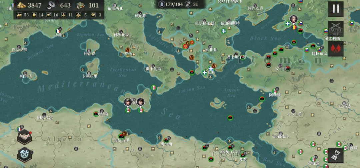Select the French flag unit above handshake button

click(20, 129)
